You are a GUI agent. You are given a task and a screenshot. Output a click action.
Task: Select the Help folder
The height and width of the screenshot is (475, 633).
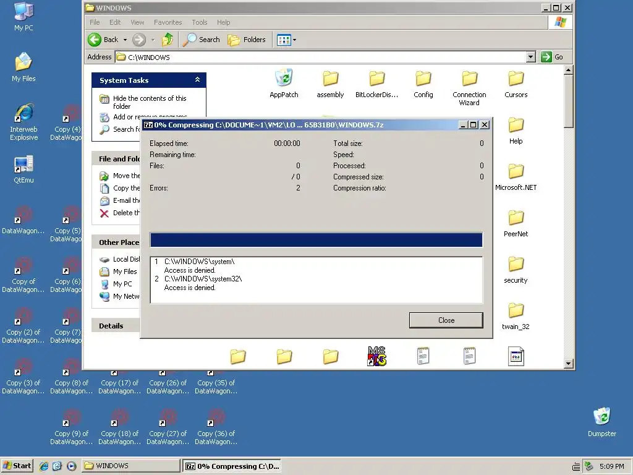tap(516, 130)
